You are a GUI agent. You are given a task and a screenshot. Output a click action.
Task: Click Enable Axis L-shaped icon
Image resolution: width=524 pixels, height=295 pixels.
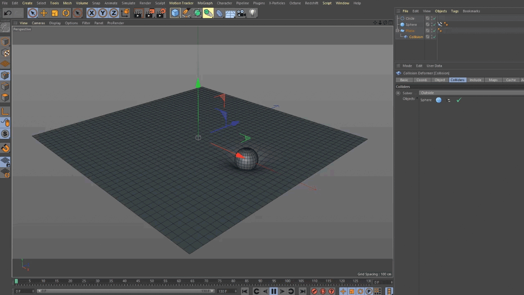point(5,111)
